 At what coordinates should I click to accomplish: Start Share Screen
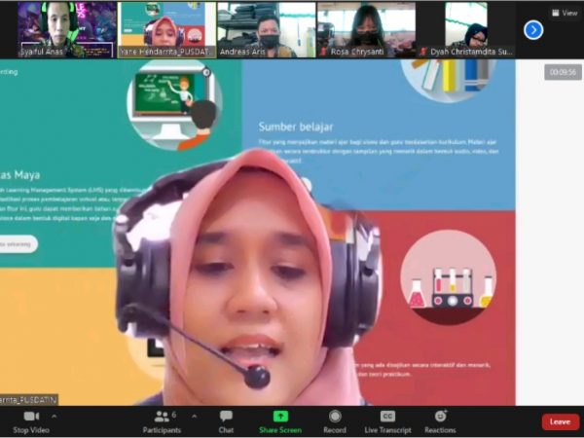[x=280, y=421]
